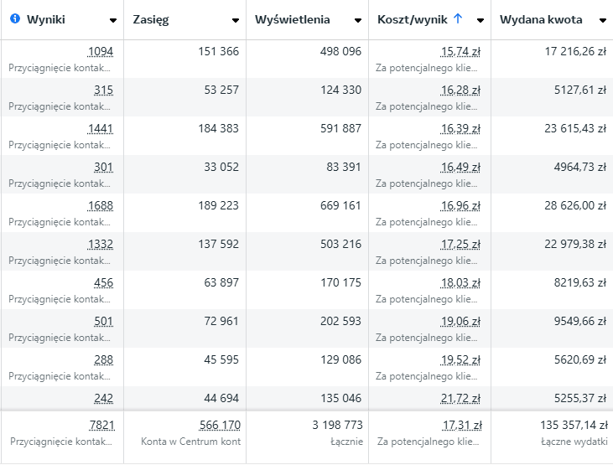Click the 242 results link
The width and height of the screenshot is (613, 465).
103,399
